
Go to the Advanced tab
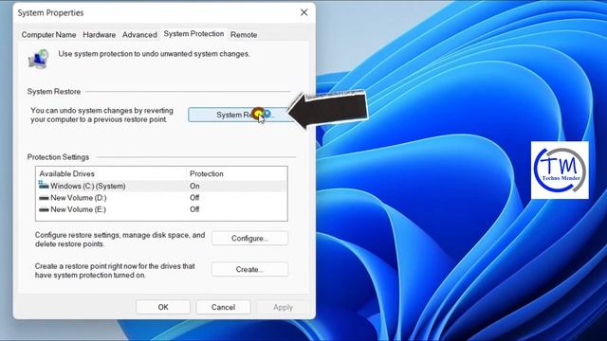click(139, 35)
